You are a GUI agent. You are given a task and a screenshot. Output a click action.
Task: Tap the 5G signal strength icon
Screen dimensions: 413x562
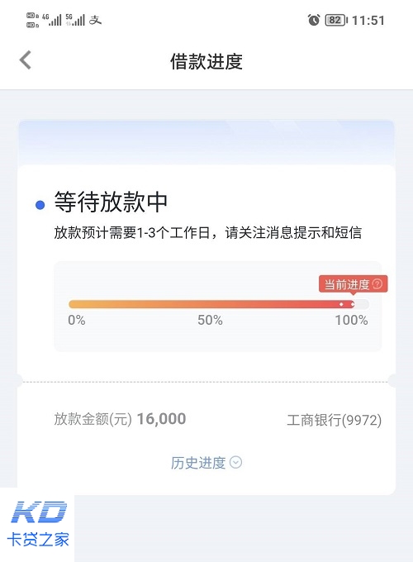(75, 20)
